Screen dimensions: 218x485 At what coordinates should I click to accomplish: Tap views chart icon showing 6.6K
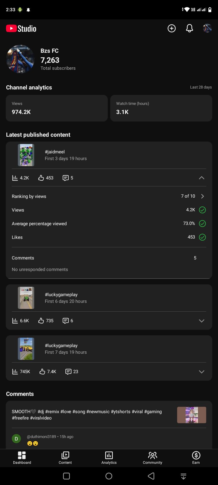pyautogui.click(x=15, y=321)
